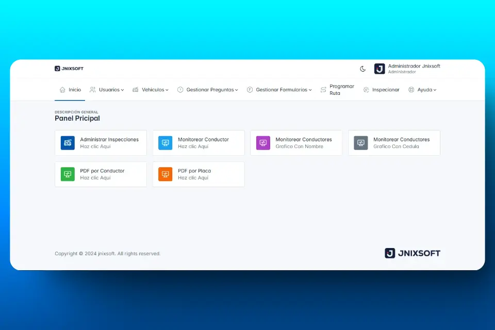
Task: Click the Inicio home icon
Action: tap(62, 89)
